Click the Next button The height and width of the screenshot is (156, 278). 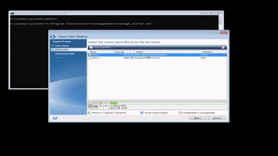pos(198,118)
